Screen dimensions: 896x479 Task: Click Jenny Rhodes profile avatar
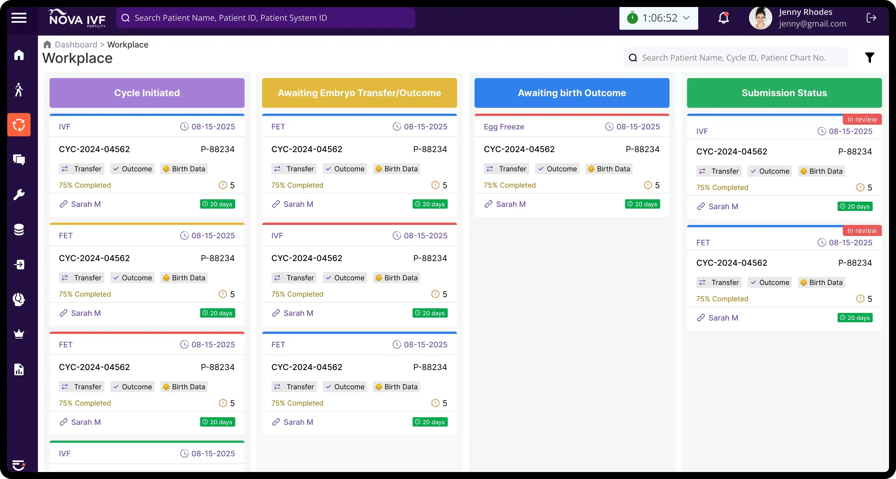760,18
